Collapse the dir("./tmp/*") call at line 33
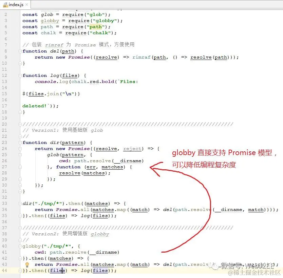Image resolution: width=283 pixels, height=278 pixels. [x=20, y=204]
